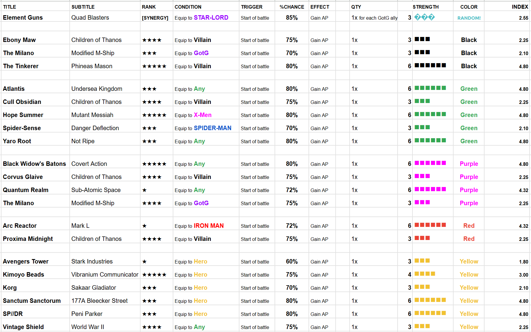Select the Equip to SPIDER-MAN condition cell
Viewport: 531px width, 332px height.
tap(203, 128)
